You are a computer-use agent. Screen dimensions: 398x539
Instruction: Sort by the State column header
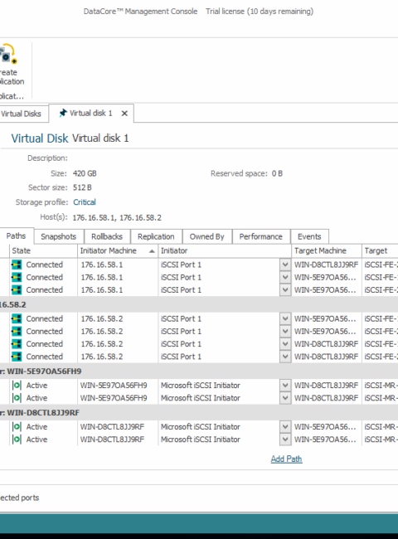click(x=44, y=250)
